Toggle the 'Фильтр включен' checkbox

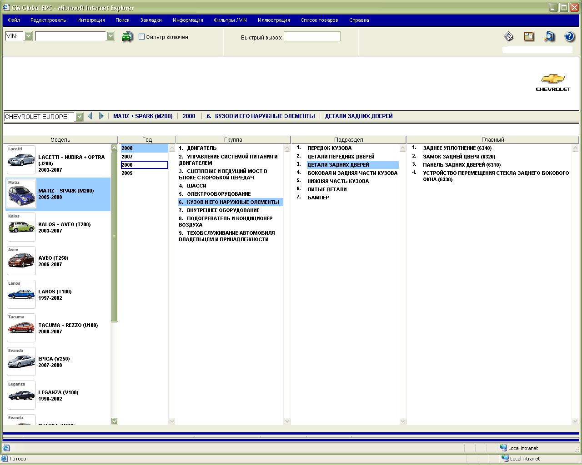[141, 37]
